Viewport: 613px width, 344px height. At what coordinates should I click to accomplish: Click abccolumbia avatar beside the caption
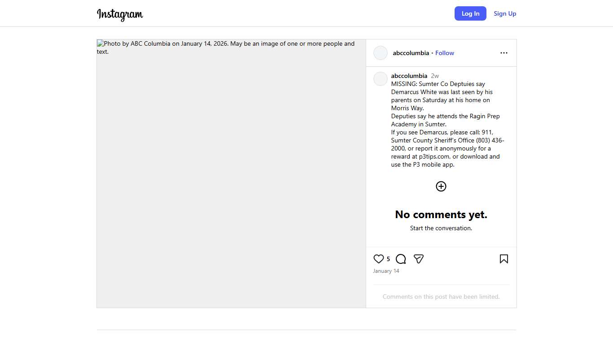point(381,79)
